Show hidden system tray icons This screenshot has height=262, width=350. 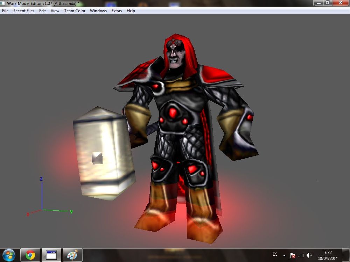tap(284, 255)
